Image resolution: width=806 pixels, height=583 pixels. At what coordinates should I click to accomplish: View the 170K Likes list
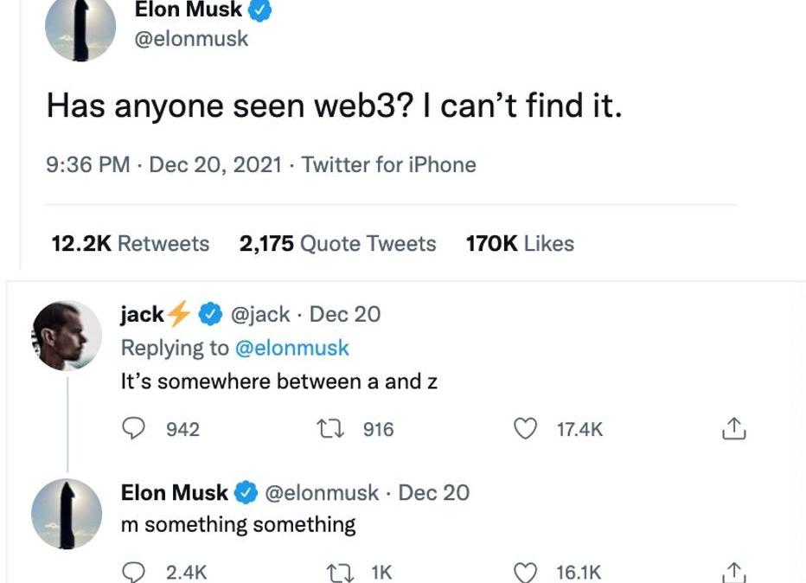[x=519, y=244]
